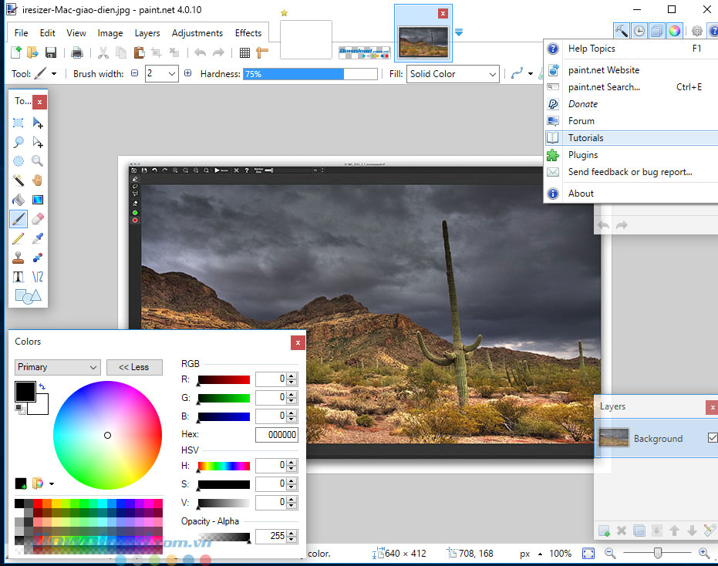Select the Zoom tool in Tools panel
The width and height of the screenshot is (718, 566).
38,161
